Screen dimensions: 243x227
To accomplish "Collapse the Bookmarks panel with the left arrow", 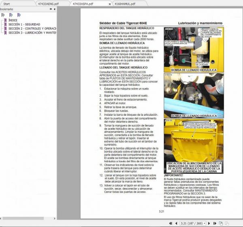I will [55, 9].
